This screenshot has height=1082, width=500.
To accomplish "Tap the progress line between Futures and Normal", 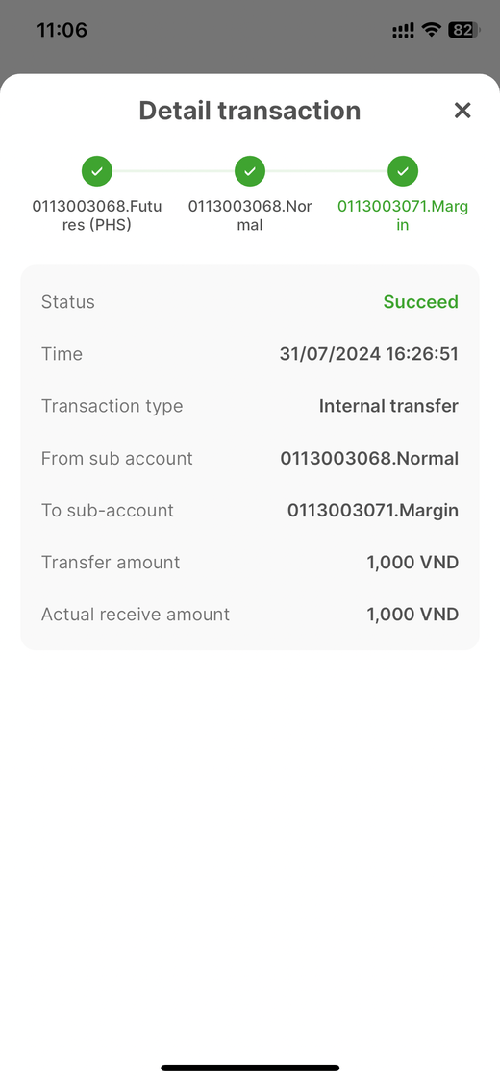I will 174,171.
